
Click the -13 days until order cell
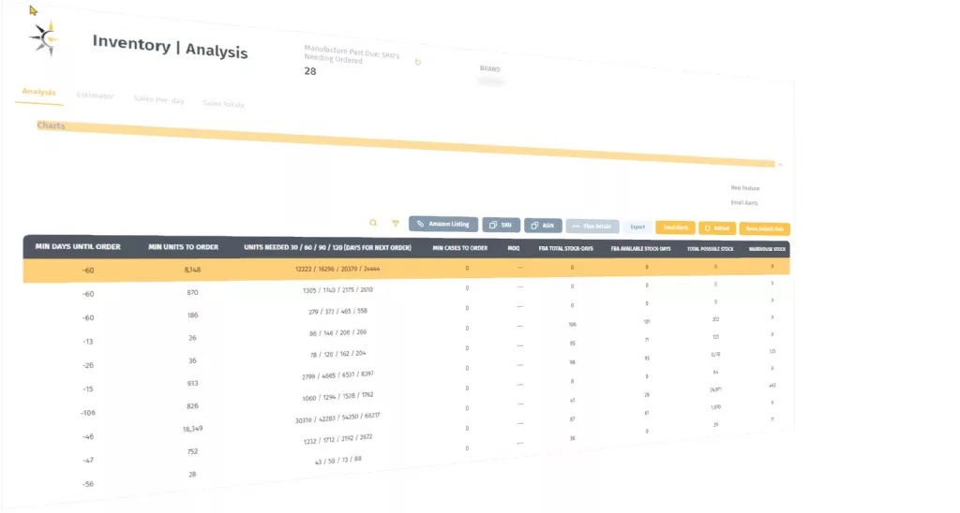point(88,341)
